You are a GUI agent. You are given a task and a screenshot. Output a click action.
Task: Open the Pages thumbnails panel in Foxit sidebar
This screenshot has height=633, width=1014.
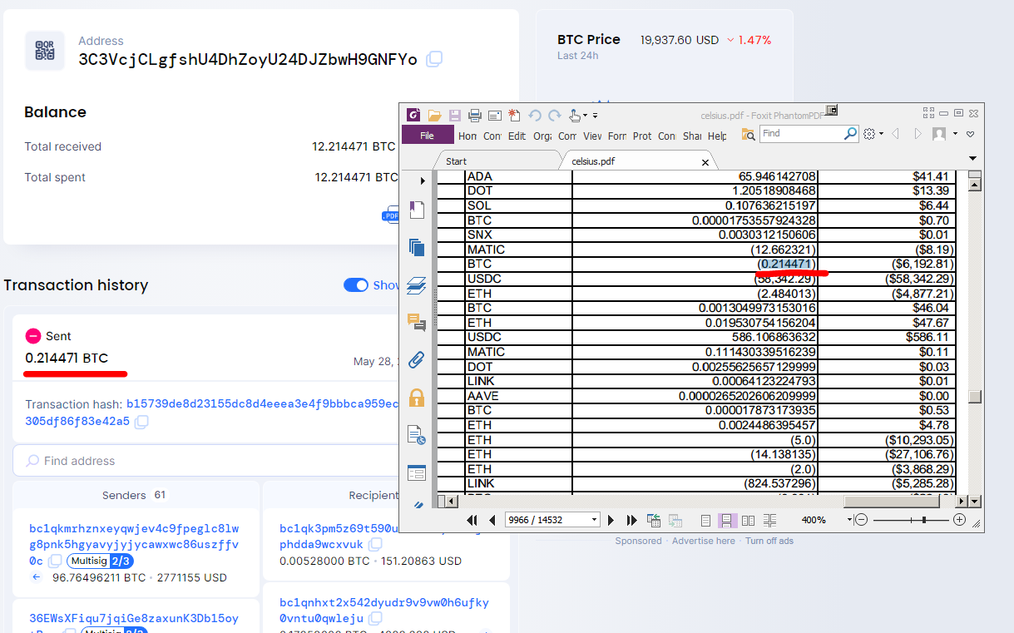[417, 247]
